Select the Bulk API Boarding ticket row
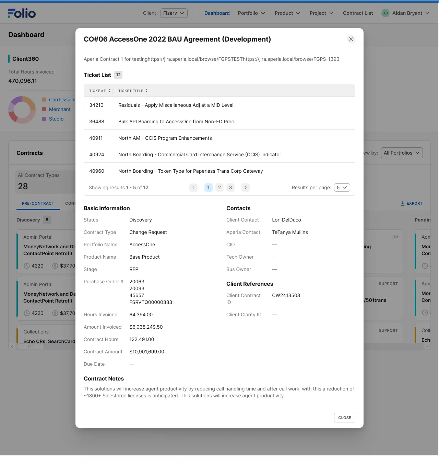Image resolution: width=439 pixels, height=465 pixels. 219,122
